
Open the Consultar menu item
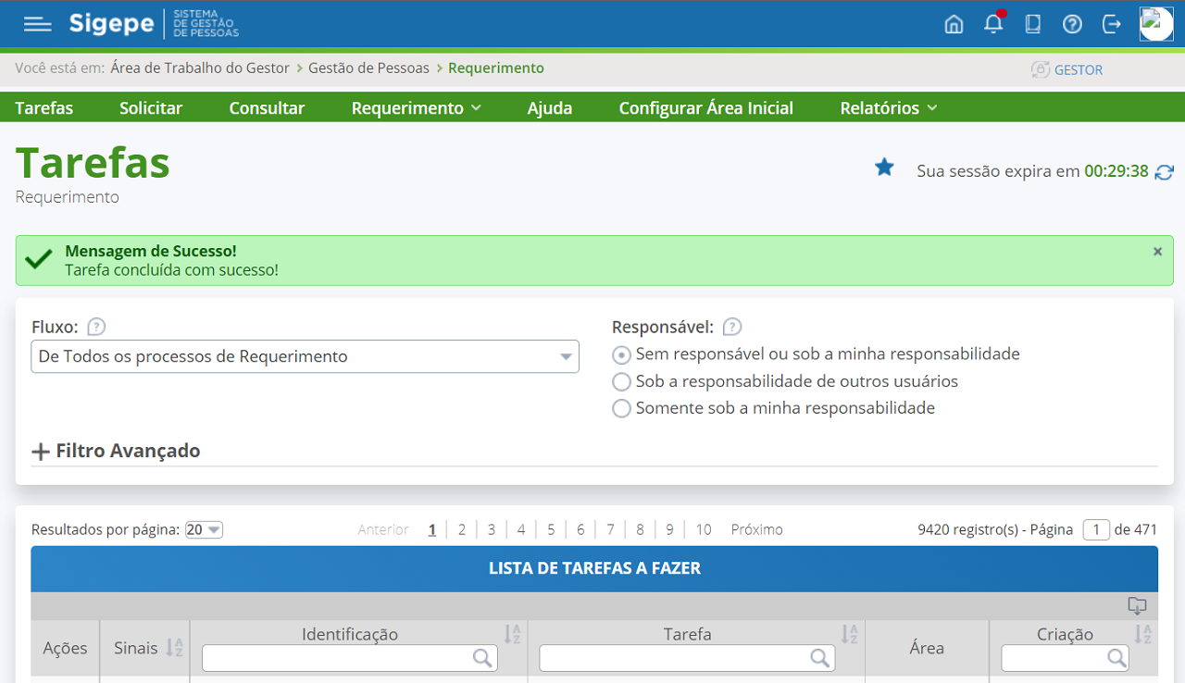click(268, 108)
